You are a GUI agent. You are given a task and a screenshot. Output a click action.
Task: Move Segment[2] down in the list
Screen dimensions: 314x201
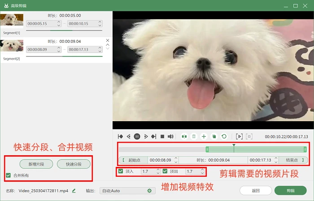108,48
